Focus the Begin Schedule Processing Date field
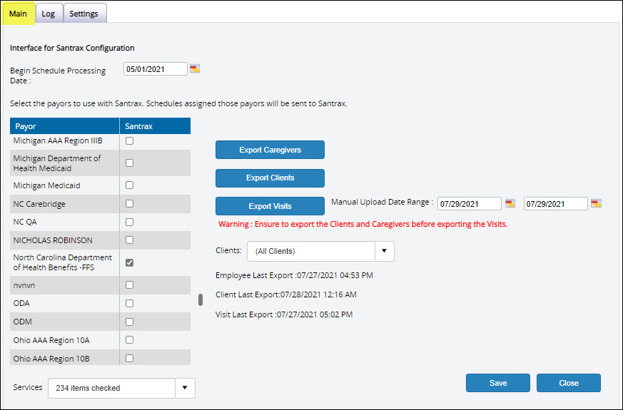 (x=156, y=69)
